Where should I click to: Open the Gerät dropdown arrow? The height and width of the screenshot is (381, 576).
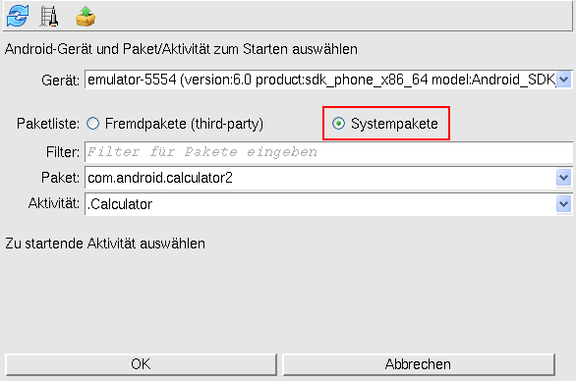pyautogui.click(x=564, y=80)
